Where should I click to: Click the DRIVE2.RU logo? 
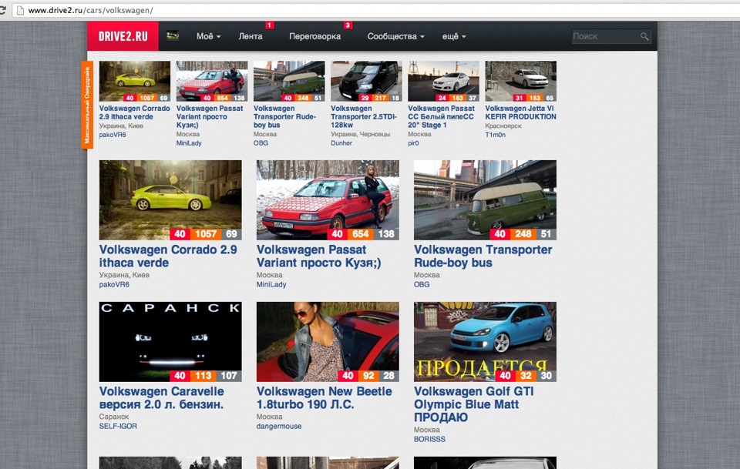123,36
